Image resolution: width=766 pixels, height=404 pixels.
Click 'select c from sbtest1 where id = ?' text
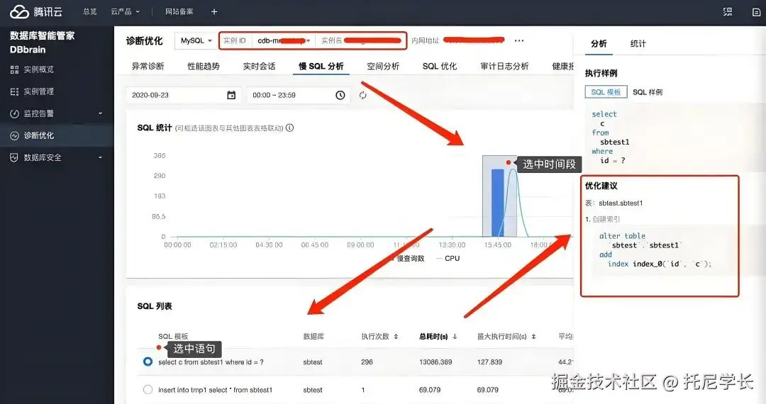coord(211,362)
